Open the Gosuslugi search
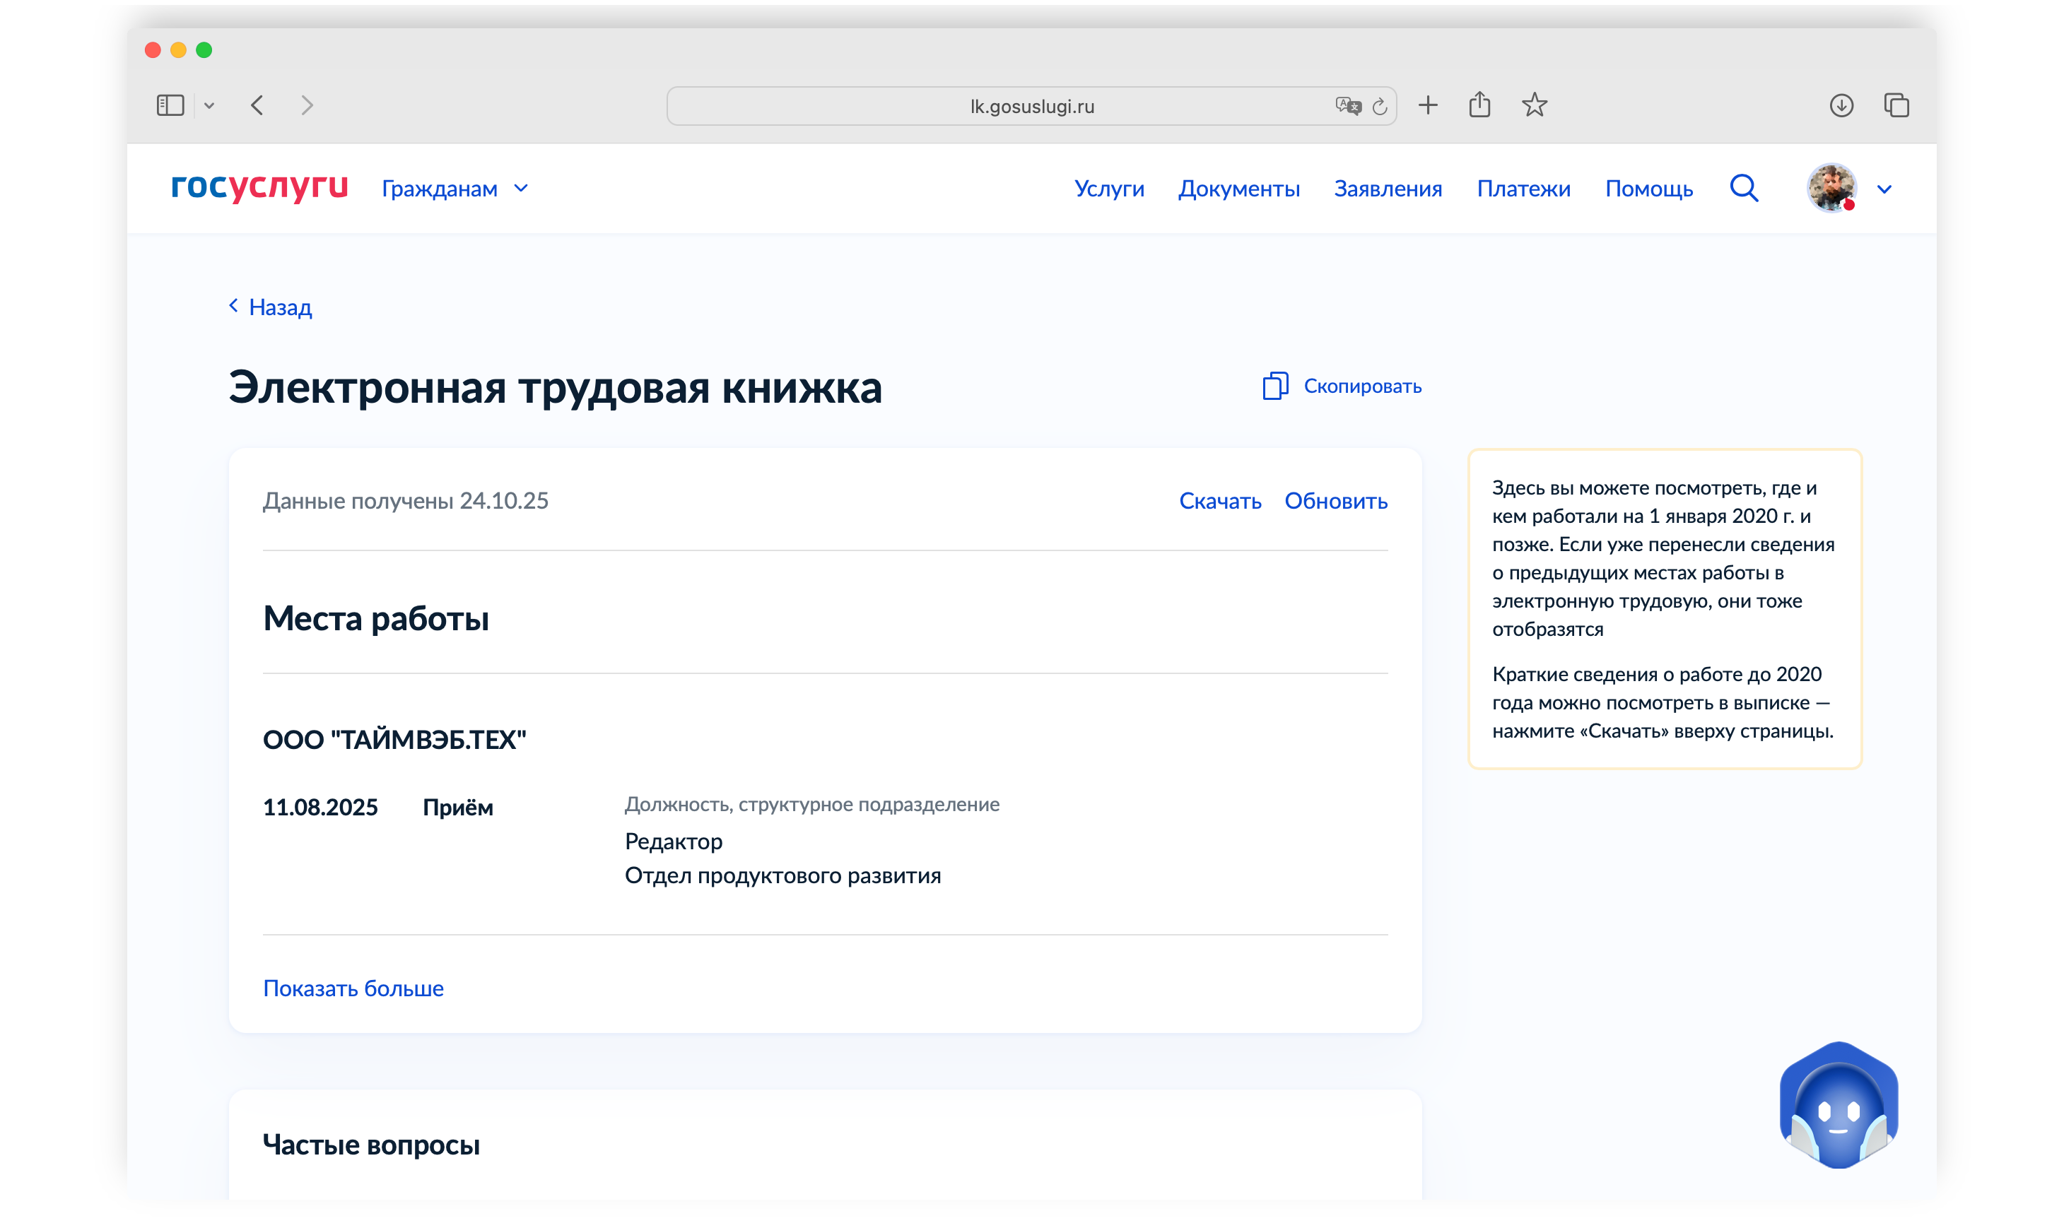Image resolution: width=2064 pixels, height=1228 pixels. tap(1744, 189)
